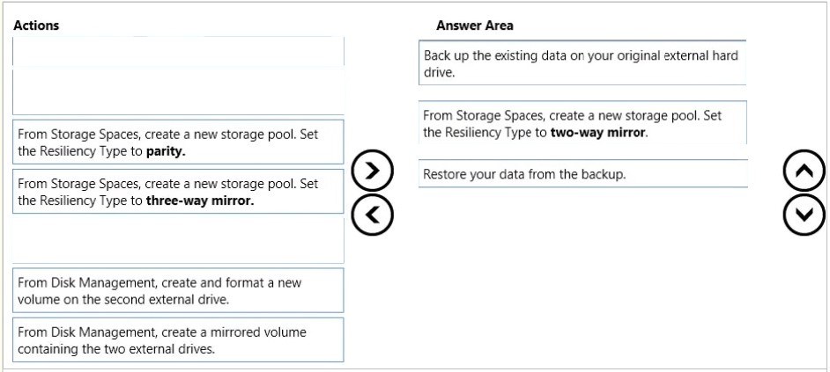Viewport: 830px width, 372px height.
Task: Select 'Restore your data from the backup' item
Action: click(x=582, y=173)
